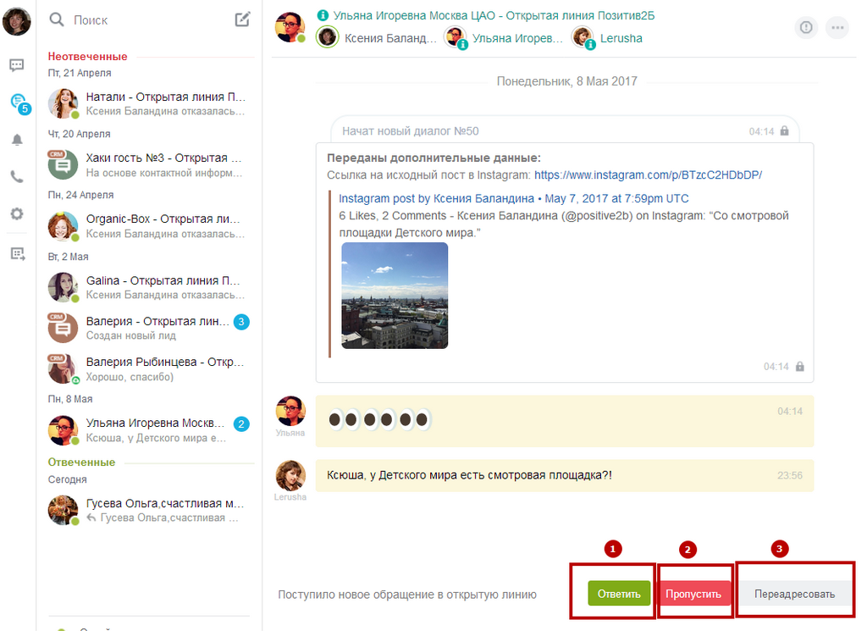Image resolution: width=867 pixels, height=631 pixels.
Task: Open the Натали open line chat
Action: click(149, 103)
